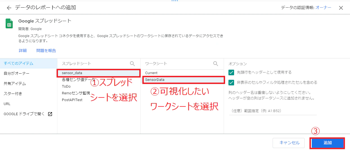Select PostAPITest spreadsheet

99,100
